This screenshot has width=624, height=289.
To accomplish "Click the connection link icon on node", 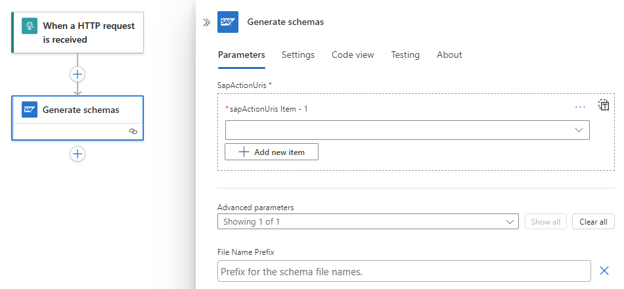I will pos(133,131).
